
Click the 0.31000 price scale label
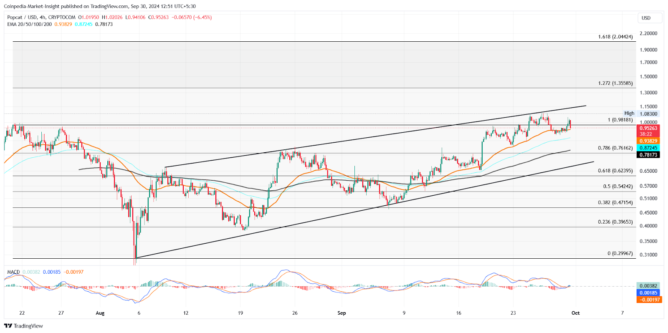648,255
